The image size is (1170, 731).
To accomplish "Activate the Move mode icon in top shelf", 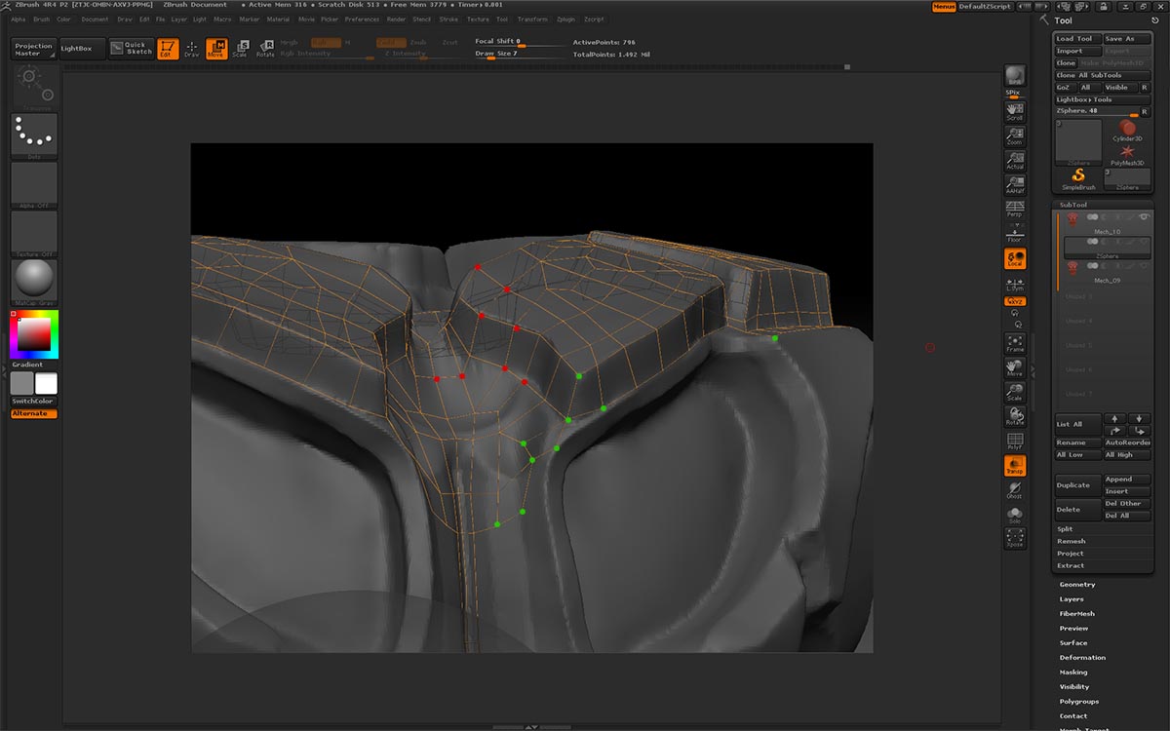I will (x=216, y=48).
